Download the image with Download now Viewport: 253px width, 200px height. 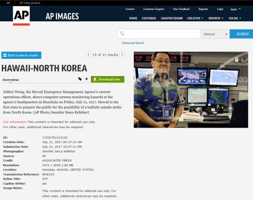108,79
